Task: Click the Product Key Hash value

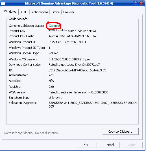Action: point(72,36)
